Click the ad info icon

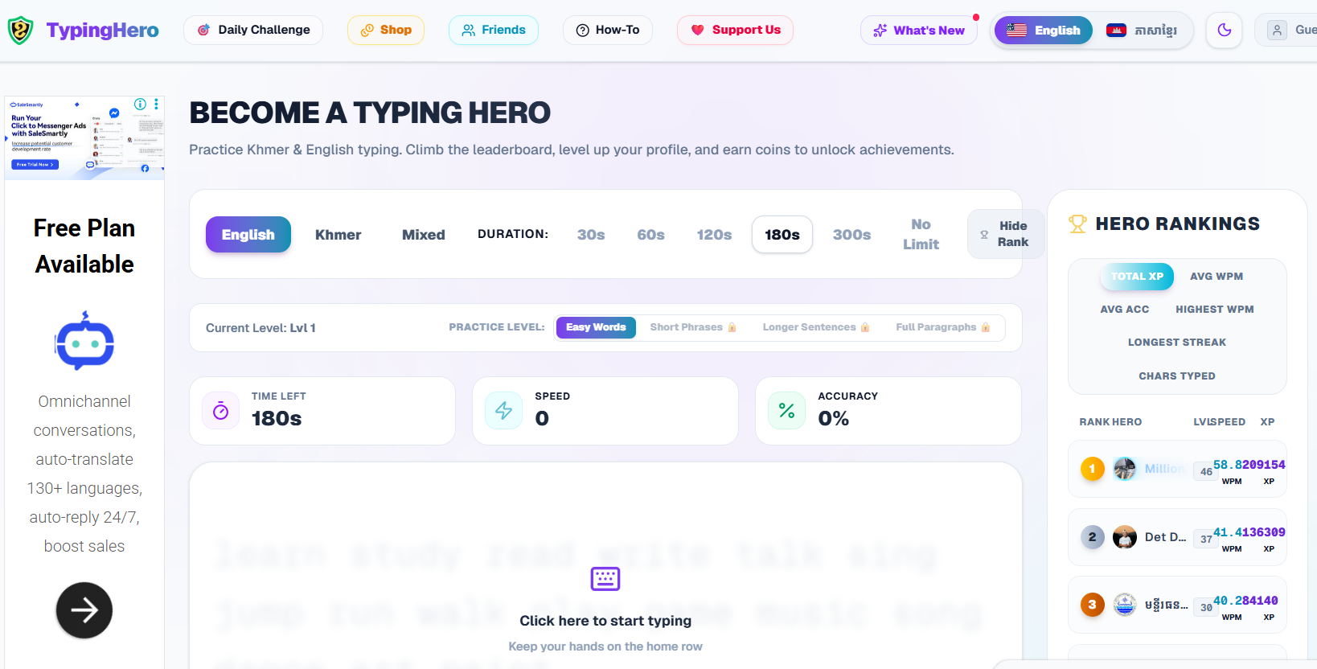click(140, 105)
